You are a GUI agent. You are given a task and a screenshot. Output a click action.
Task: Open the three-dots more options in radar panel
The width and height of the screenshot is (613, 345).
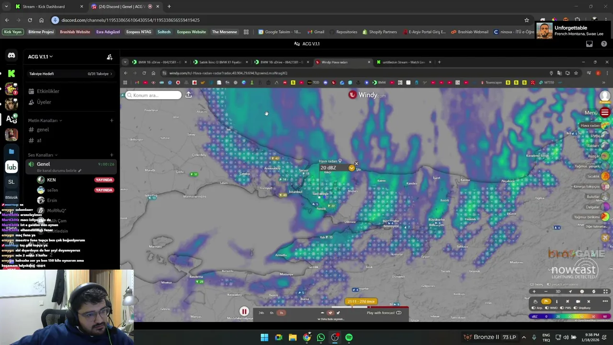pos(605,301)
